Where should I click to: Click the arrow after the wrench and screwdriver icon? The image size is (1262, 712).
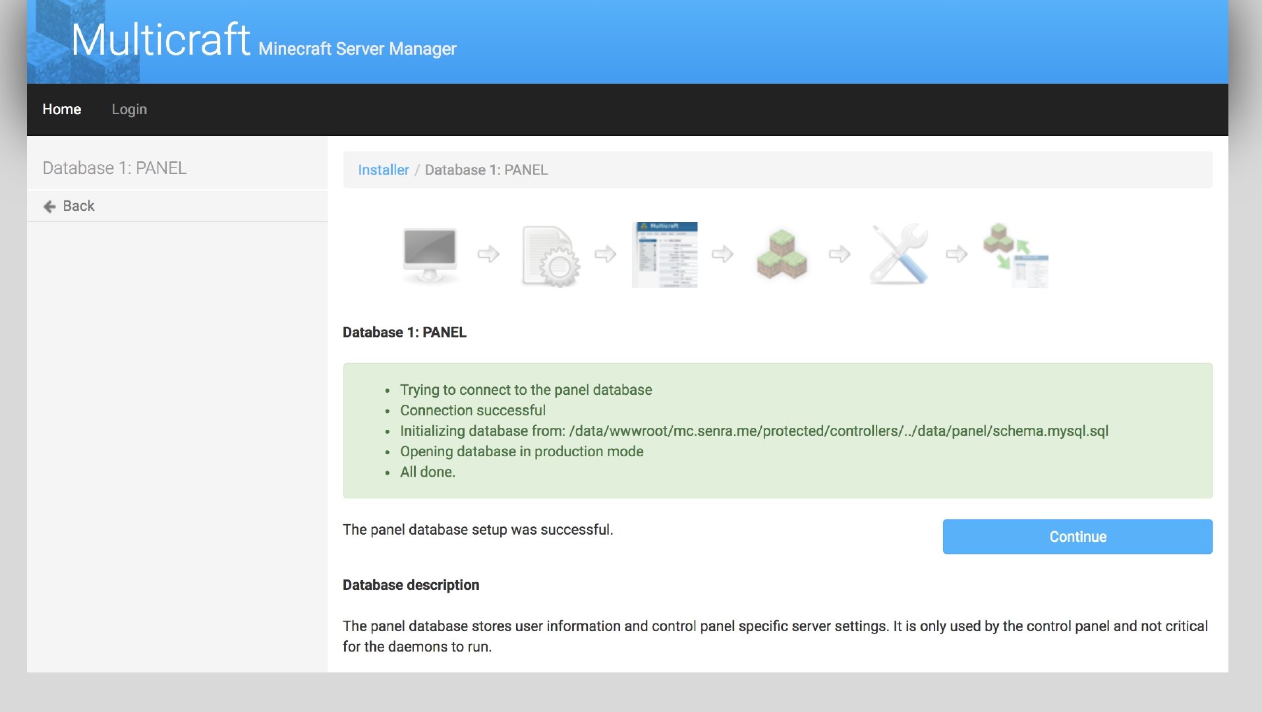pyautogui.click(x=956, y=254)
